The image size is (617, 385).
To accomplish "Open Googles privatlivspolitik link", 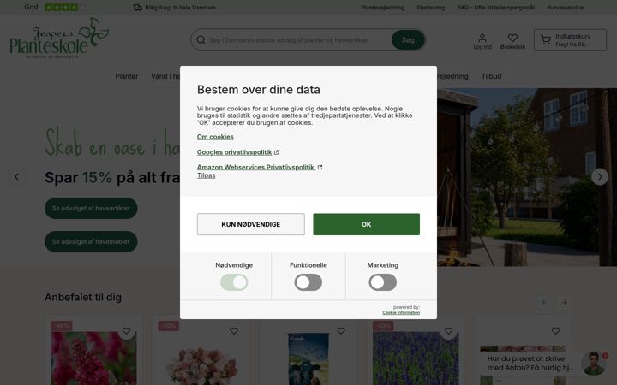I will (234, 152).
